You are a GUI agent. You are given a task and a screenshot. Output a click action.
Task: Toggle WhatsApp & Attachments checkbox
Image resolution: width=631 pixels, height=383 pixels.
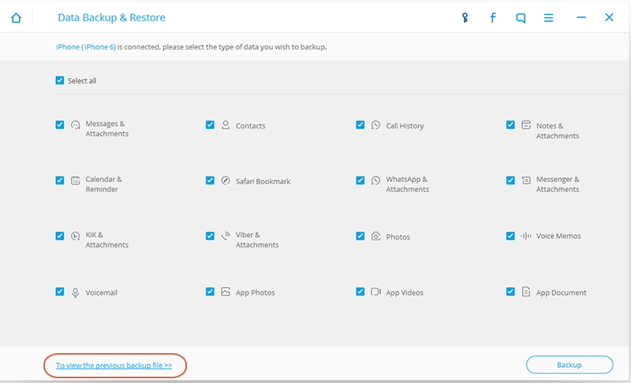(x=360, y=180)
